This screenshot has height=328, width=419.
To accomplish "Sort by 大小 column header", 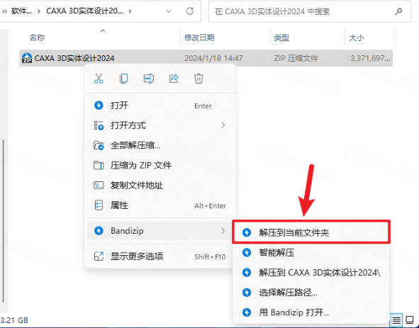I will pos(357,38).
